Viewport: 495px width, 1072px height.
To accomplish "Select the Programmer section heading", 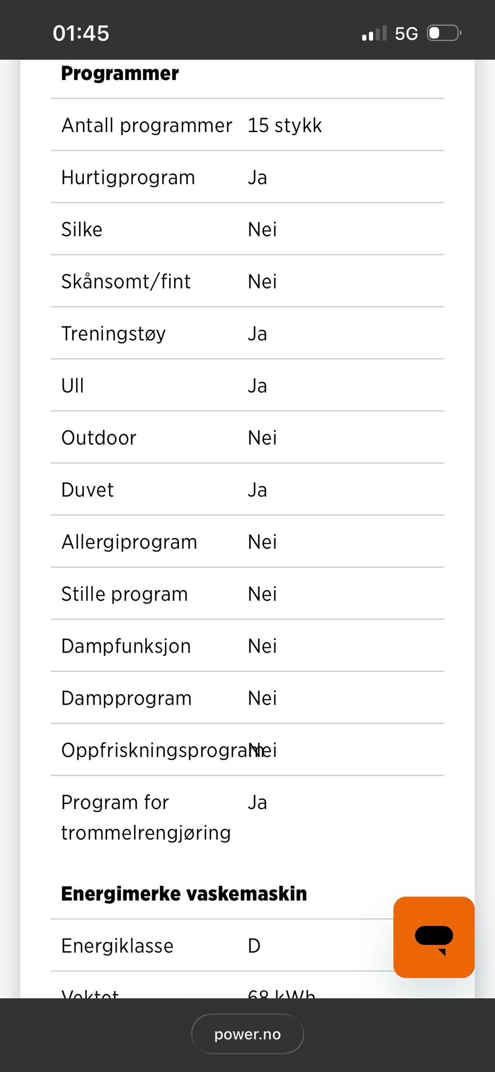I will [x=120, y=73].
